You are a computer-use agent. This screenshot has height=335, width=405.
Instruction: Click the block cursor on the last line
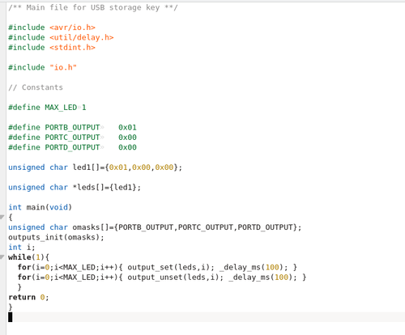[x=11, y=317]
